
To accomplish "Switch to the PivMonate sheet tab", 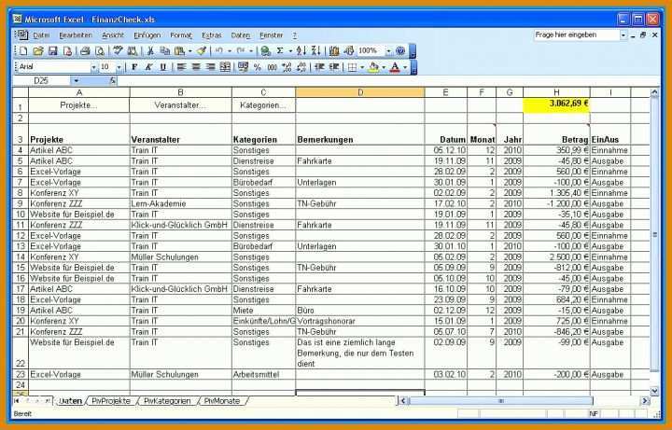I will coord(222,401).
